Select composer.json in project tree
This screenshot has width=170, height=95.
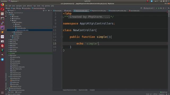(16, 73)
